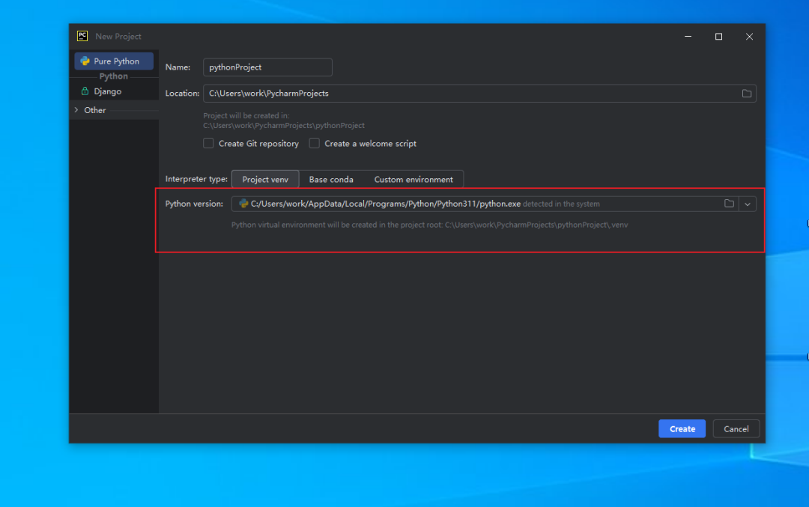The image size is (809, 507).
Task: Click the Cancel button
Action: coord(736,428)
